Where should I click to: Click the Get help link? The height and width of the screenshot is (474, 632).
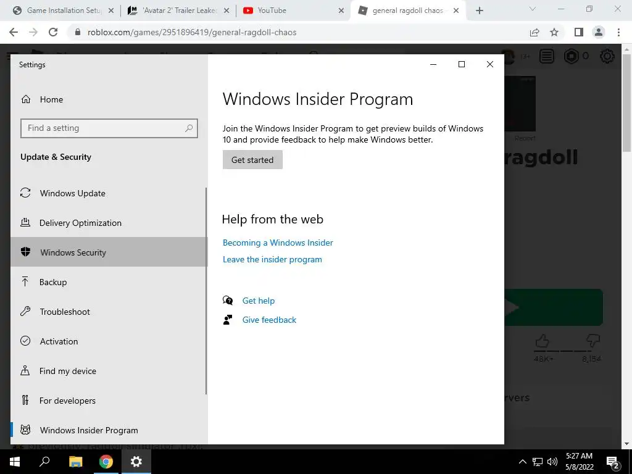259,301
